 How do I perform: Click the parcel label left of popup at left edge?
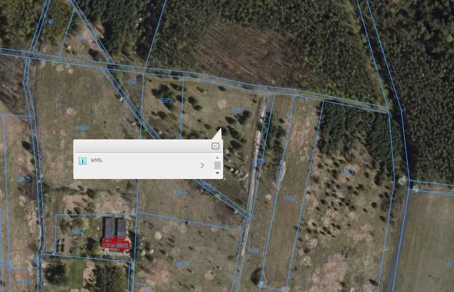(x=23, y=180)
